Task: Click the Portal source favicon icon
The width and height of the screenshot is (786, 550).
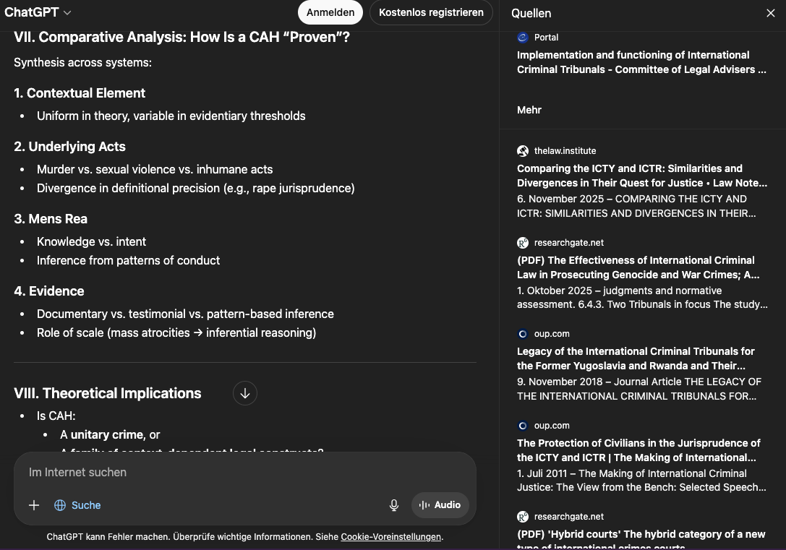Action: (x=523, y=37)
